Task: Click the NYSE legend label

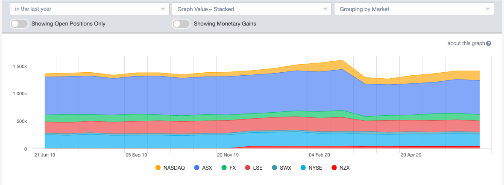Action: coord(315,168)
